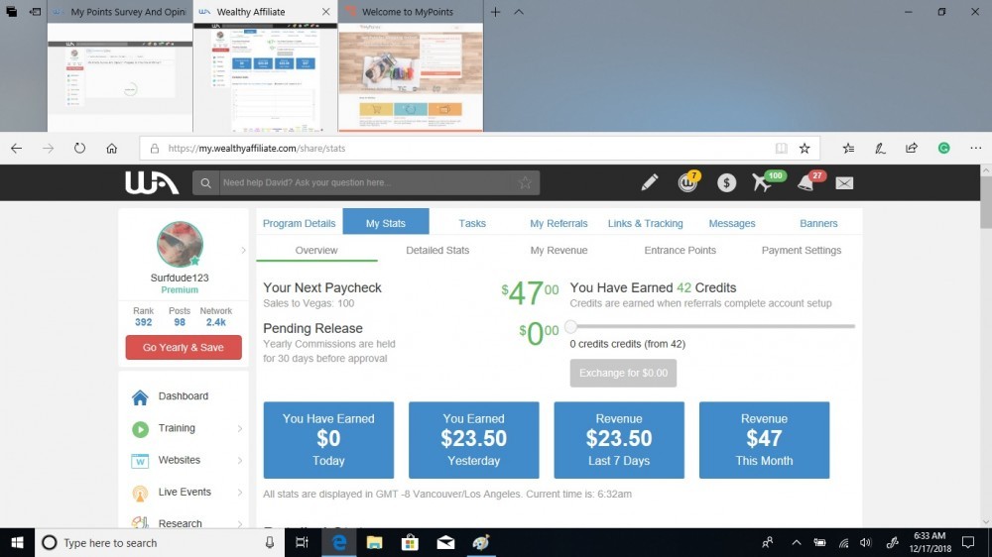Click the Rank 392 stat
Screen dimensions: 992x557
pos(143,317)
